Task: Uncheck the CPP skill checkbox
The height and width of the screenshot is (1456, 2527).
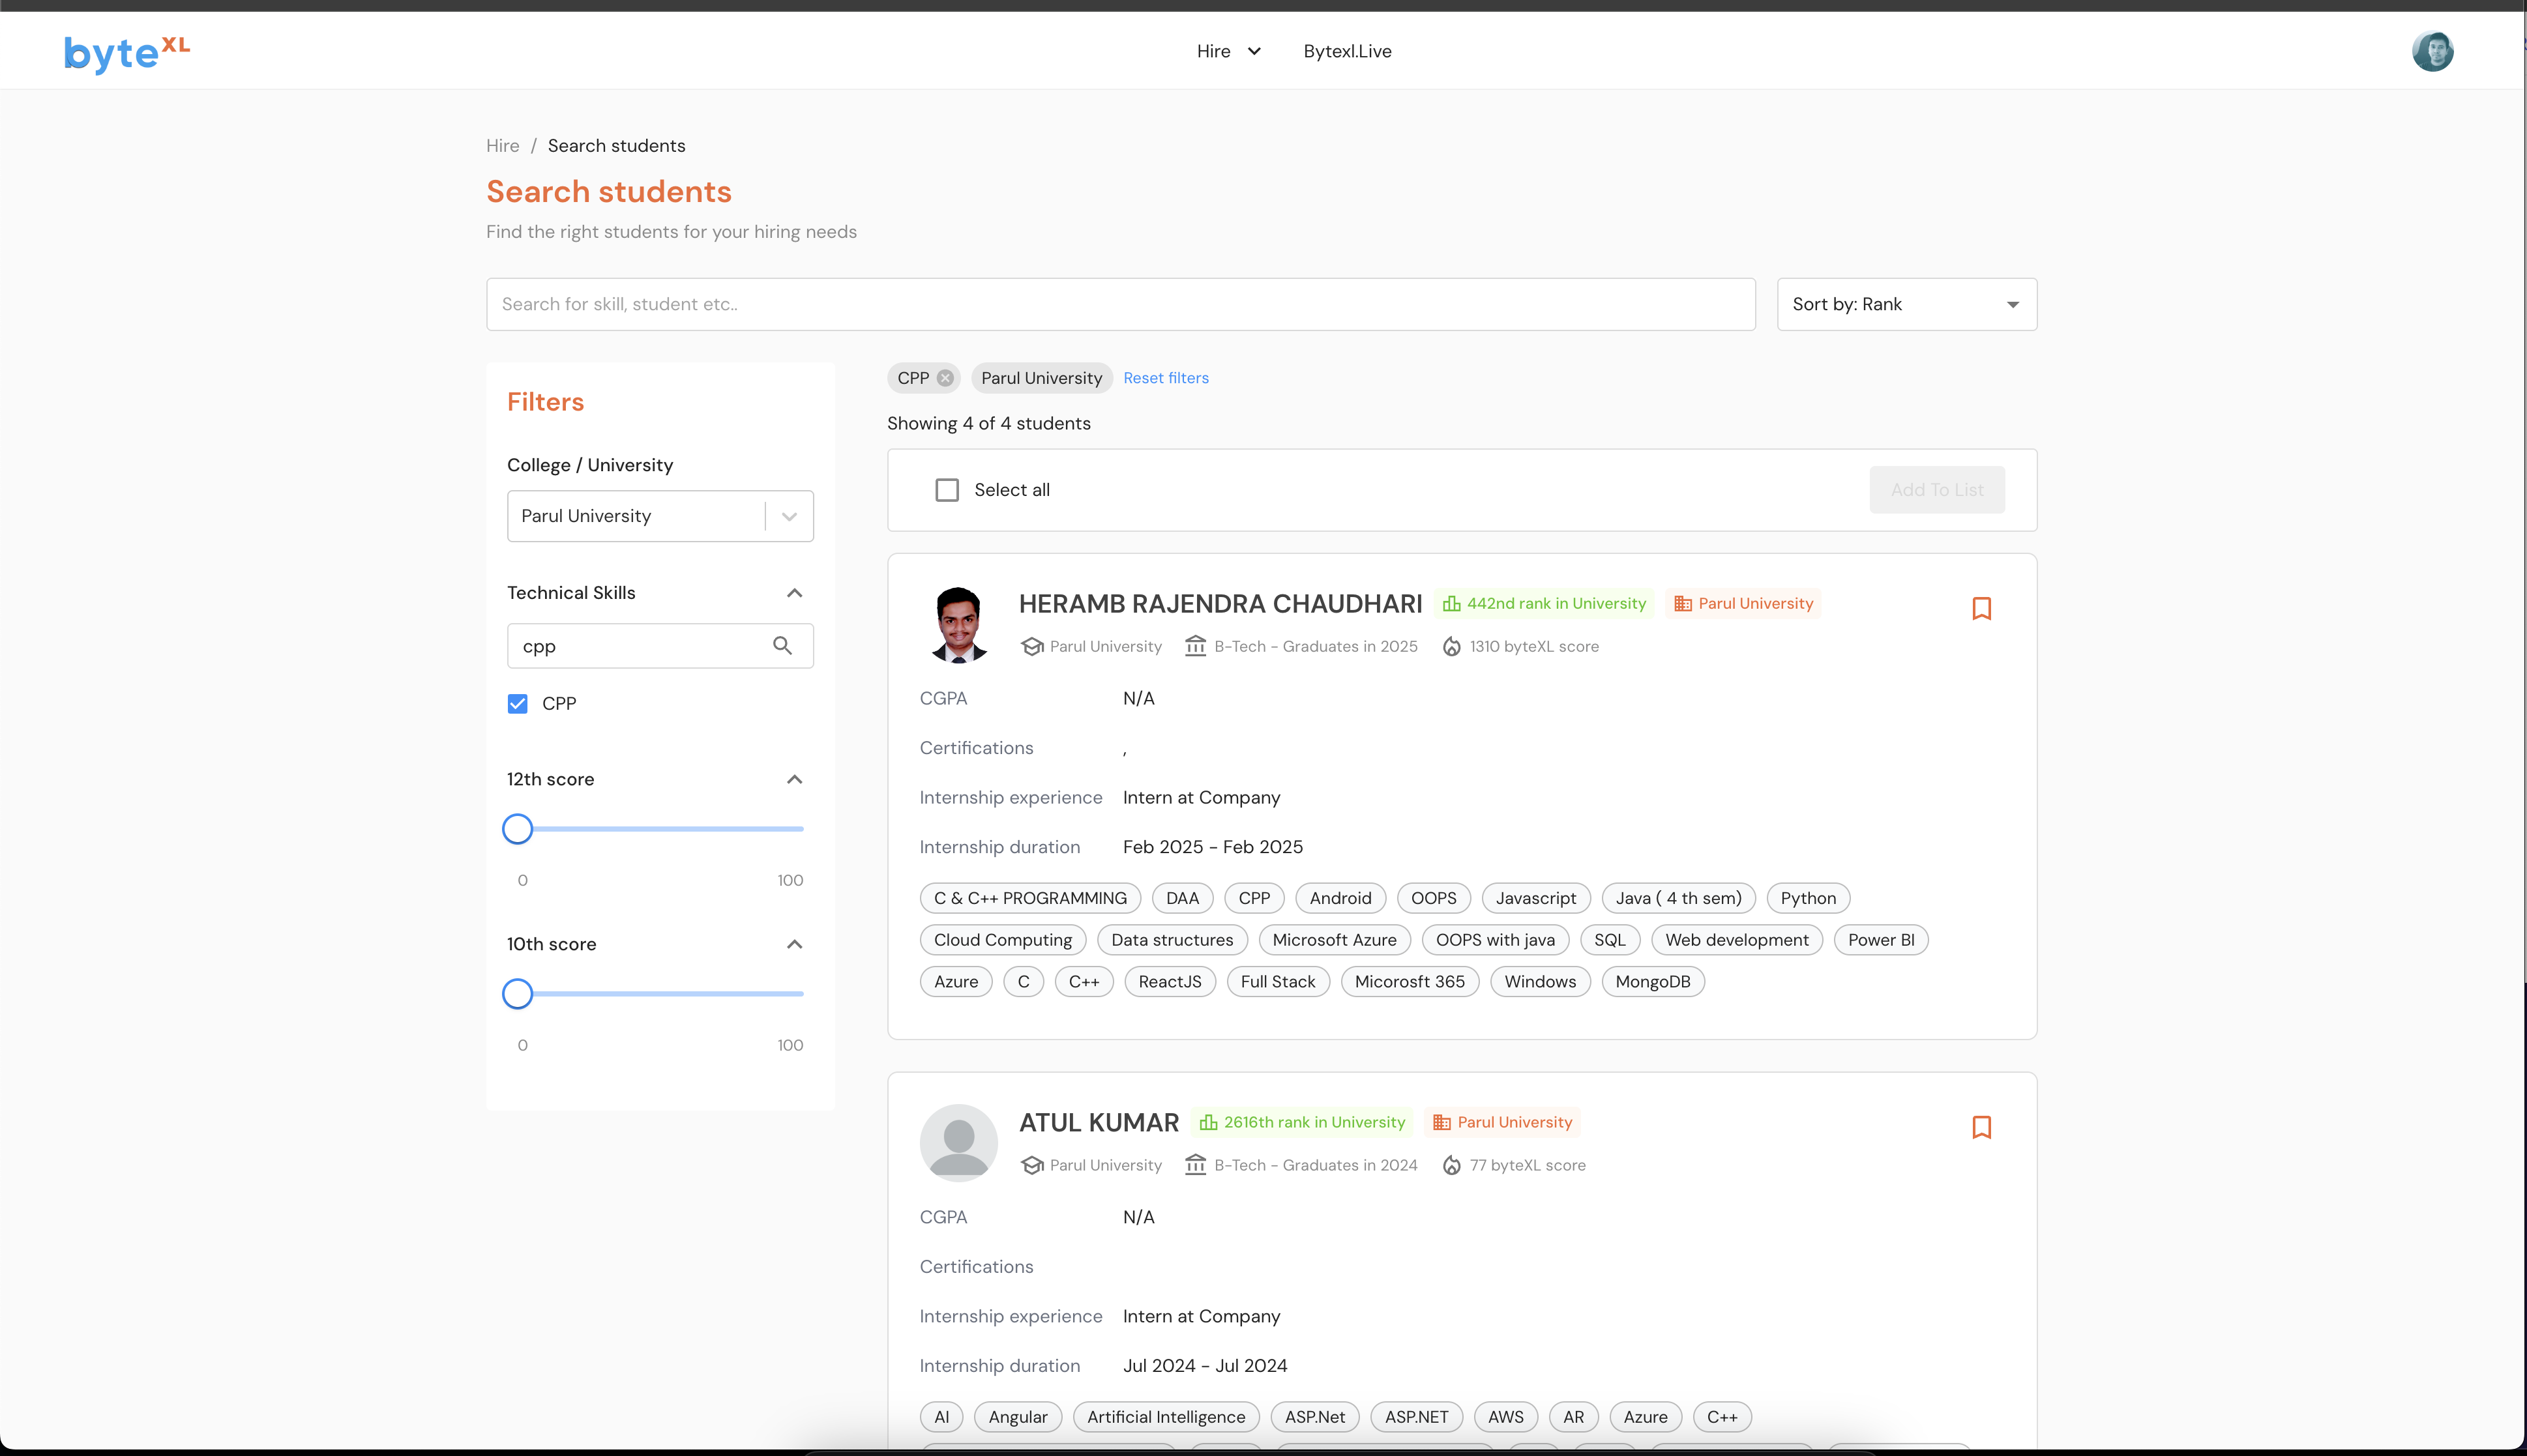Action: pyautogui.click(x=517, y=704)
